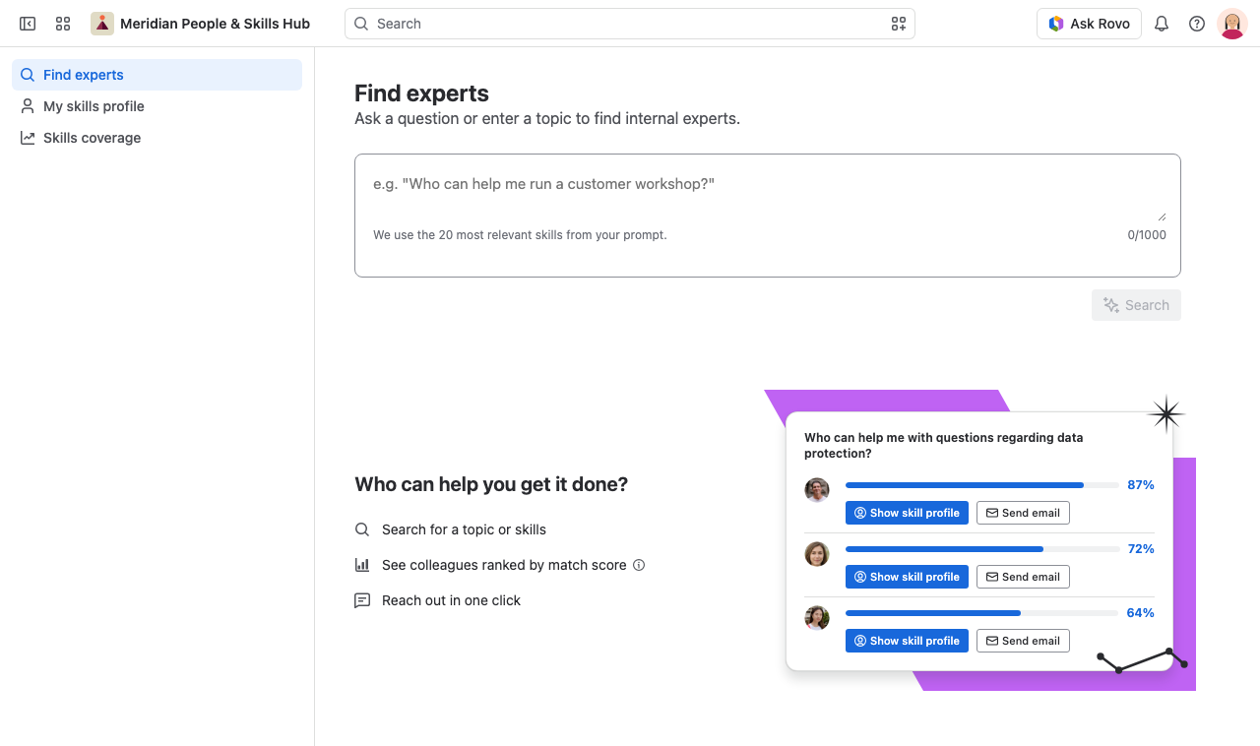
Task: Open the app switcher grid icon
Action: (x=63, y=24)
